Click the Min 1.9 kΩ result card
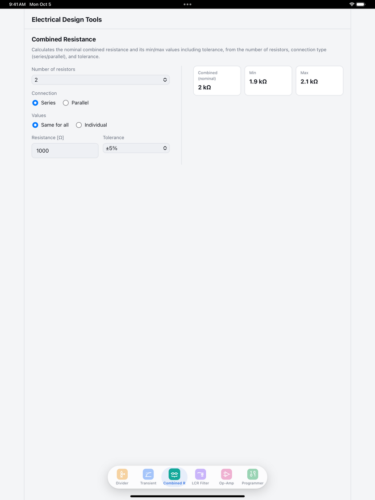375x500 pixels. tap(268, 81)
